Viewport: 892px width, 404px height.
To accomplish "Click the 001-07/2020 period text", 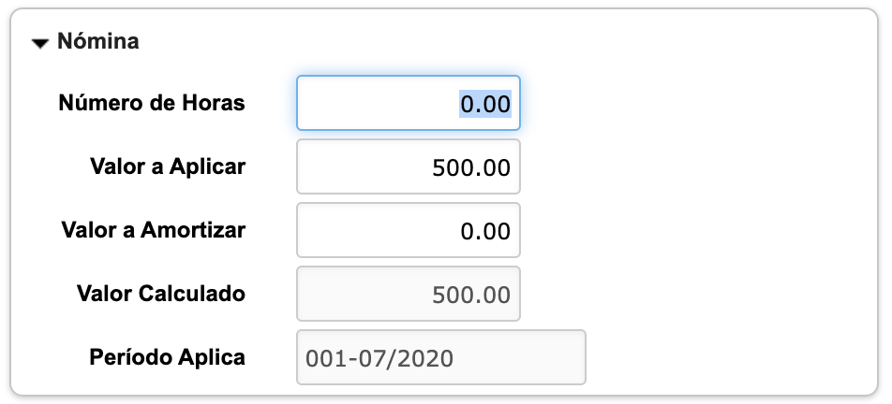I will click(374, 357).
